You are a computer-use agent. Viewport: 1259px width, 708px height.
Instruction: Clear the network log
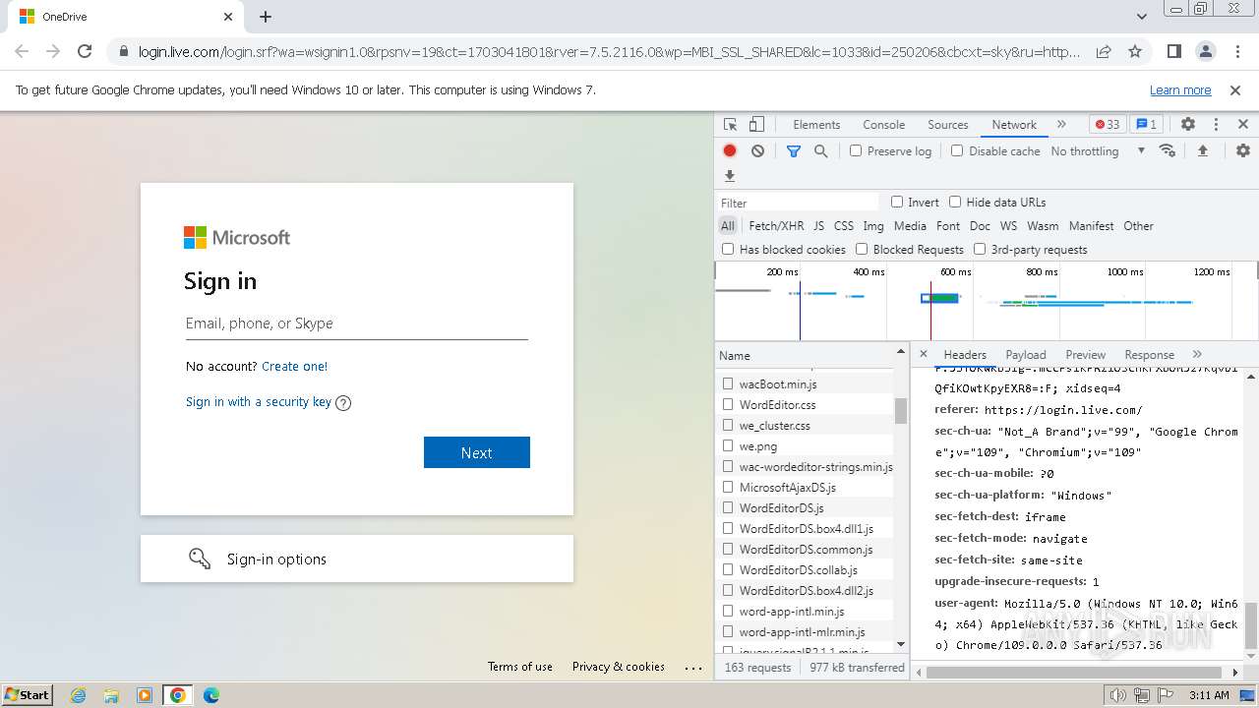(x=757, y=150)
